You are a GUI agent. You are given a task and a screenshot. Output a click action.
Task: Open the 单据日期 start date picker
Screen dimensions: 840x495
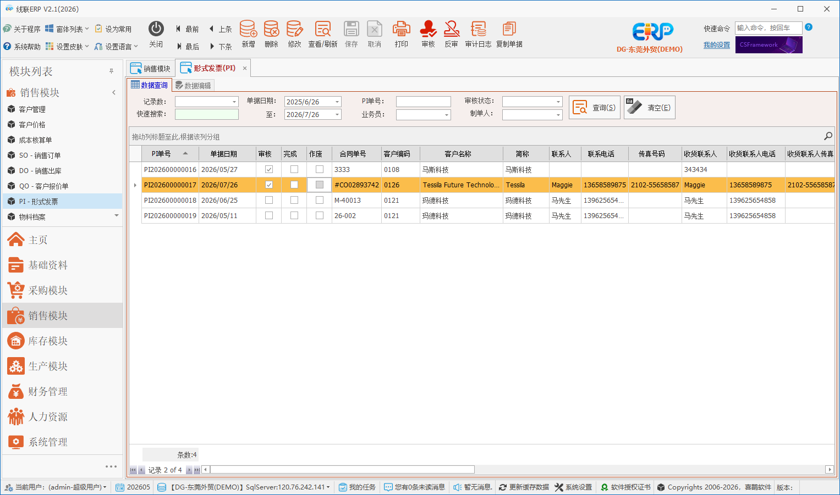pos(337,102)
